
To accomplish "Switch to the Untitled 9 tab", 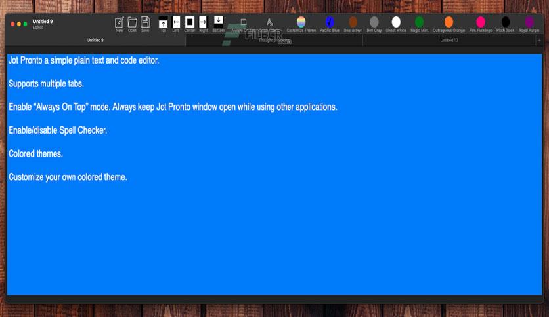I will (95, 40).
